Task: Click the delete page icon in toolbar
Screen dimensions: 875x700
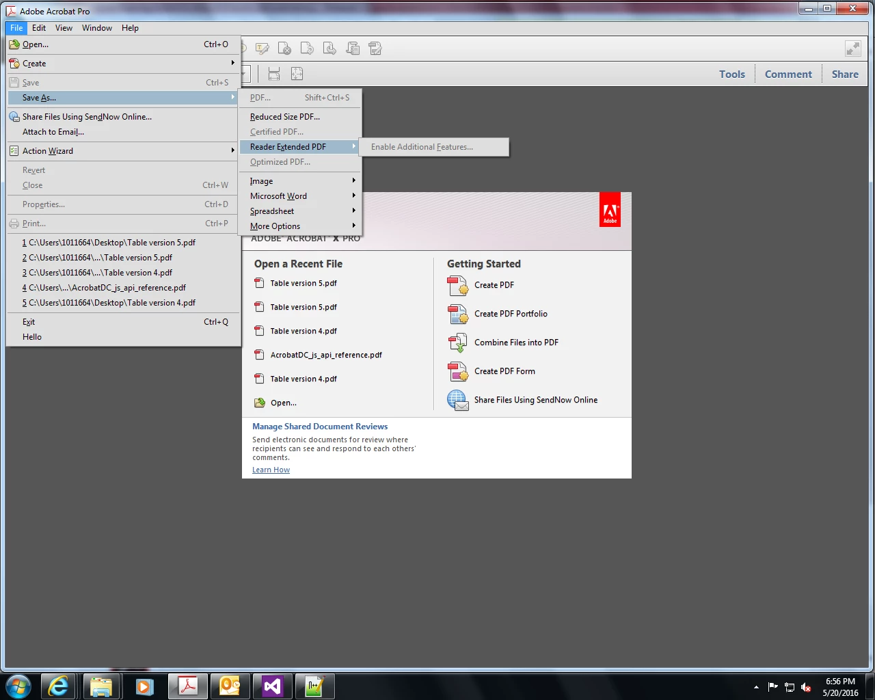Action: [284, 49]
